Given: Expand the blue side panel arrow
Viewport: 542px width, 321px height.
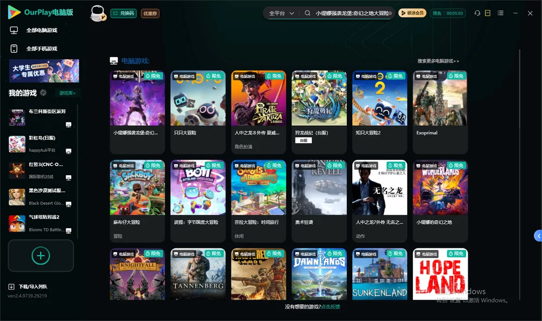Looking at the screenshot, I should click(538, 236).
